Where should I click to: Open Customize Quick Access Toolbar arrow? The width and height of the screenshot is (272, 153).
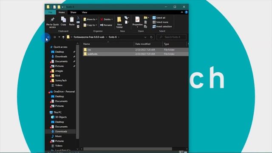click(x=62, y=7)
